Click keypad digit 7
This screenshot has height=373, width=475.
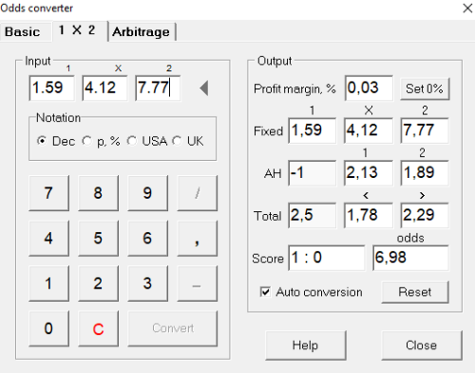pyautogui.click(x=48, y=193)
